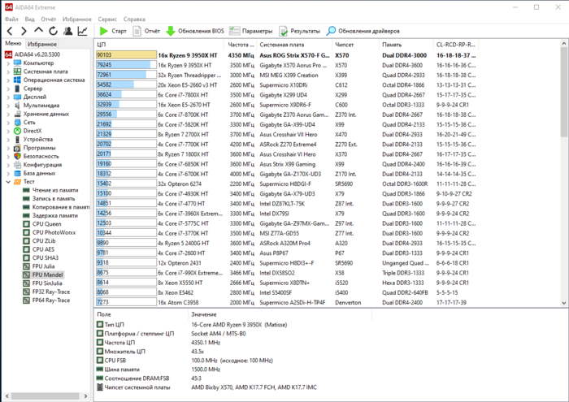The image size is (569, 402).
Task: Open the Вид menu
Action: [30, 19]
